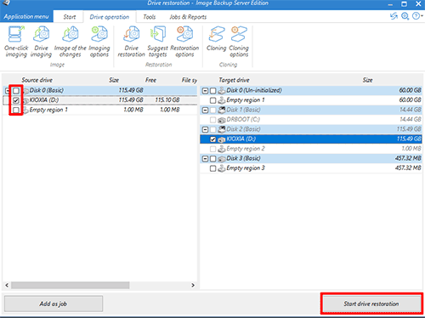Click source panel horizontal scrollbar right arrow
Screen dimensions: 425x318
193,285
